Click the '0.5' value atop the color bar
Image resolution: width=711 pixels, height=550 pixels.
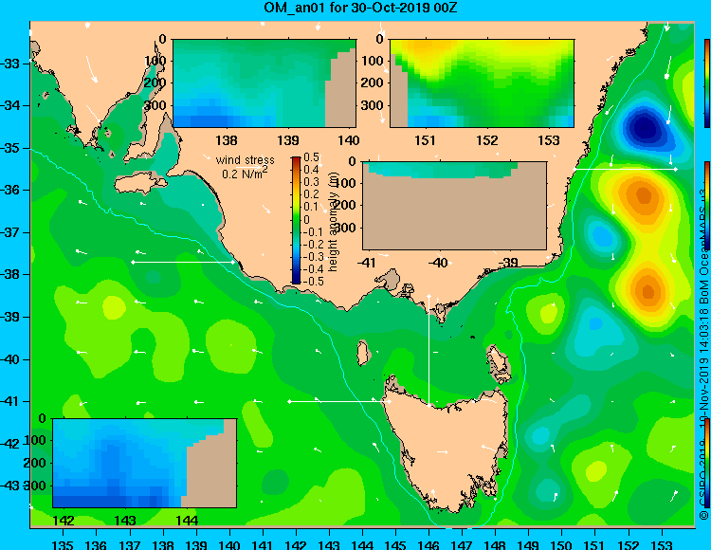(311, 157)
